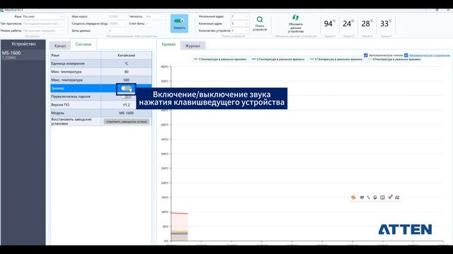Switch to the Журнал tab
453x254 pixels.
click(x=193, y=46)
